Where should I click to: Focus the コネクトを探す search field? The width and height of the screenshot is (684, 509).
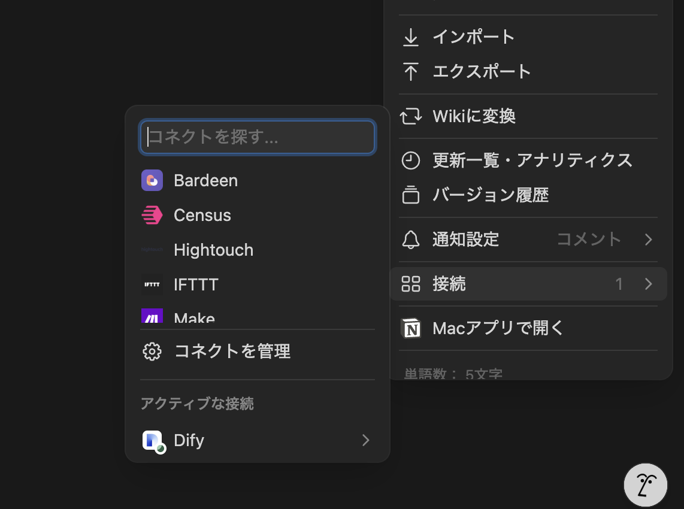click(x=258, y=137)
